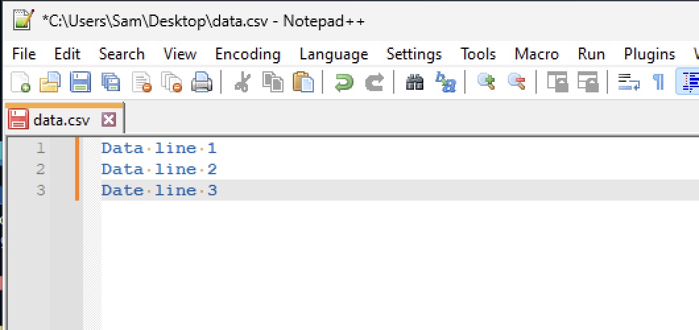
Task: Open the Encoding menu
Action: coord(248,54)
